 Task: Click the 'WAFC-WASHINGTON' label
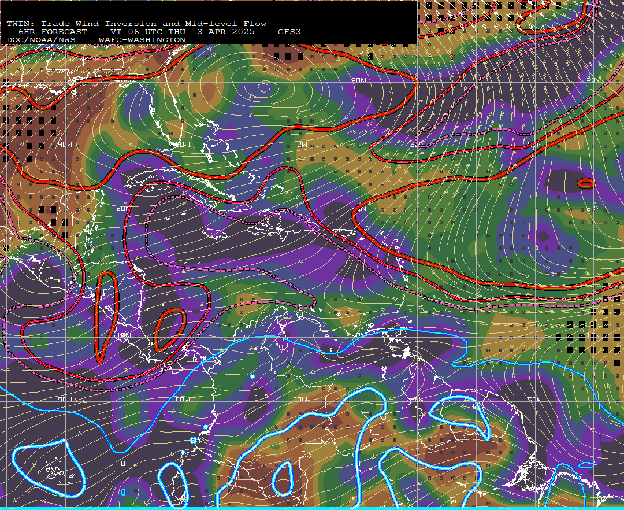pyautogui.click(x=142, y=40)
